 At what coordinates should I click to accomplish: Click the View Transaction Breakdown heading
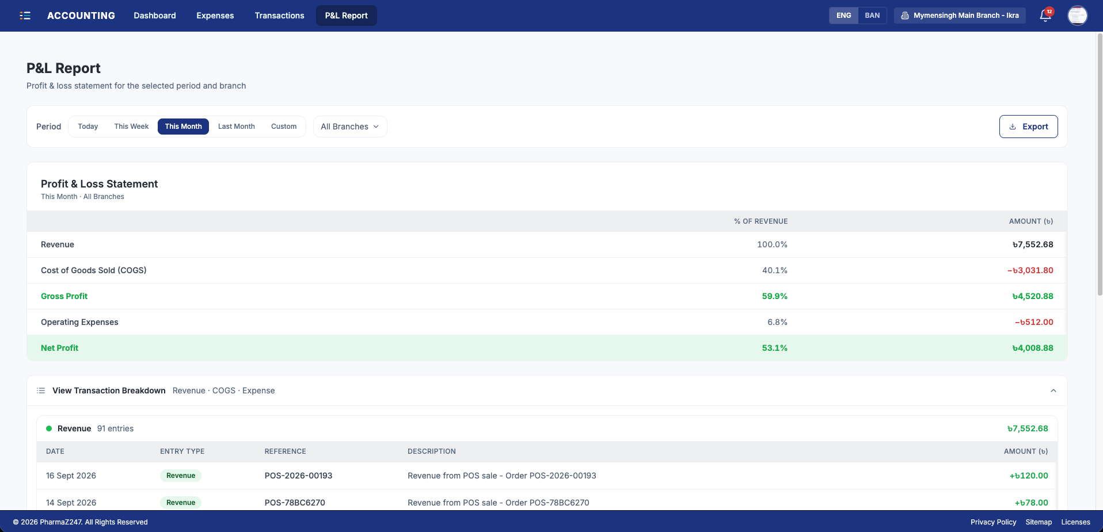[x=109, y=391]
